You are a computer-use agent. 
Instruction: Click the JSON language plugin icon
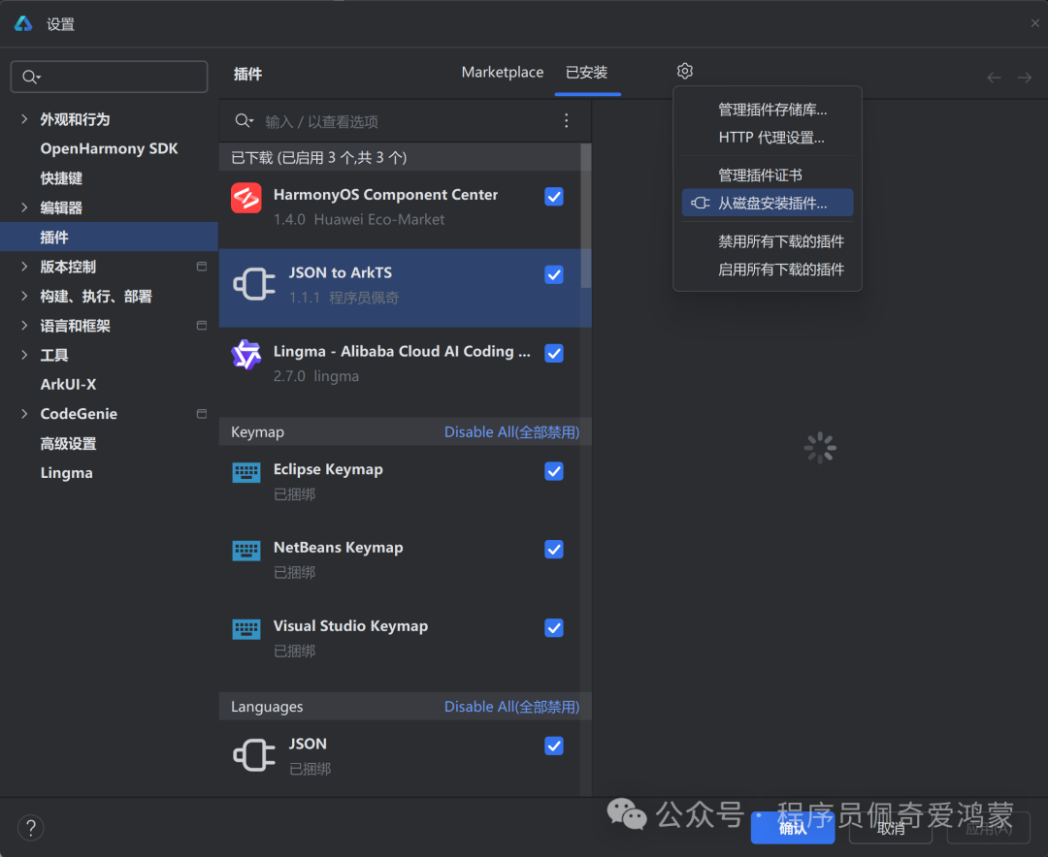tap(254, 755)
